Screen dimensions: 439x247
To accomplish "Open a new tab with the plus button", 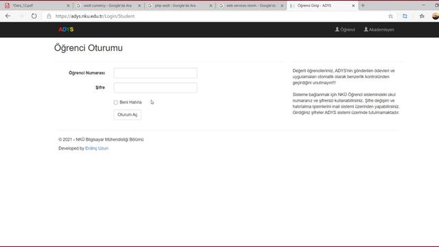I will point(363,5).
